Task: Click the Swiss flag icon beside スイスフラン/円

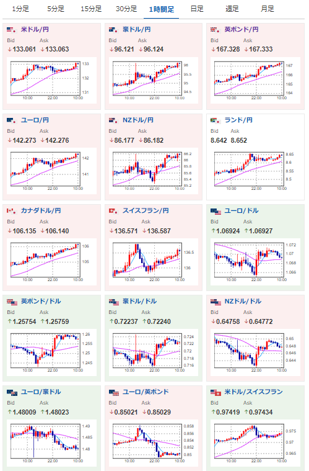Action: coord(113,211)
